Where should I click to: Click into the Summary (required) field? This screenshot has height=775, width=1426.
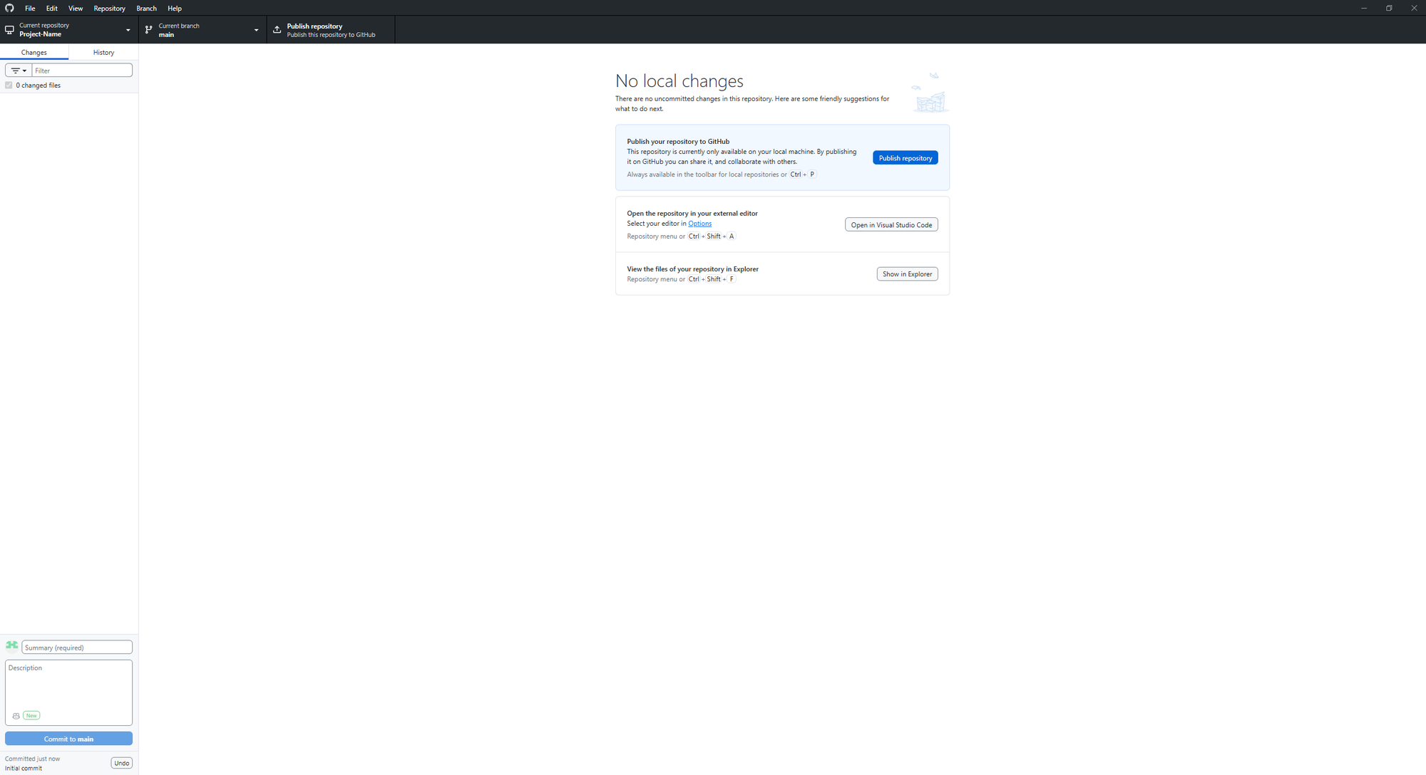pyautogui.click(x=77, y=647)
